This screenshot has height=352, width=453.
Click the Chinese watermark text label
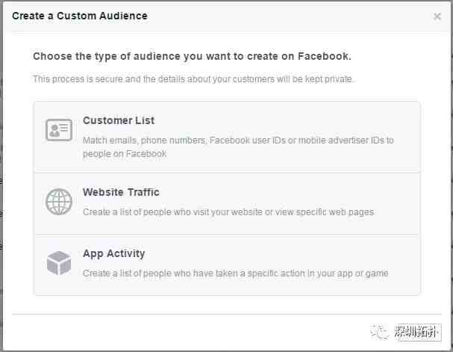418,333
